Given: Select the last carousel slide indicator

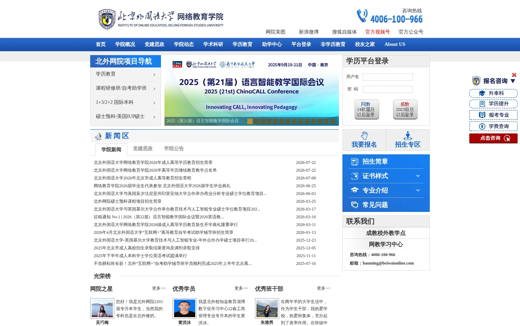Looking at the screenshot, I should pos(333,121).
